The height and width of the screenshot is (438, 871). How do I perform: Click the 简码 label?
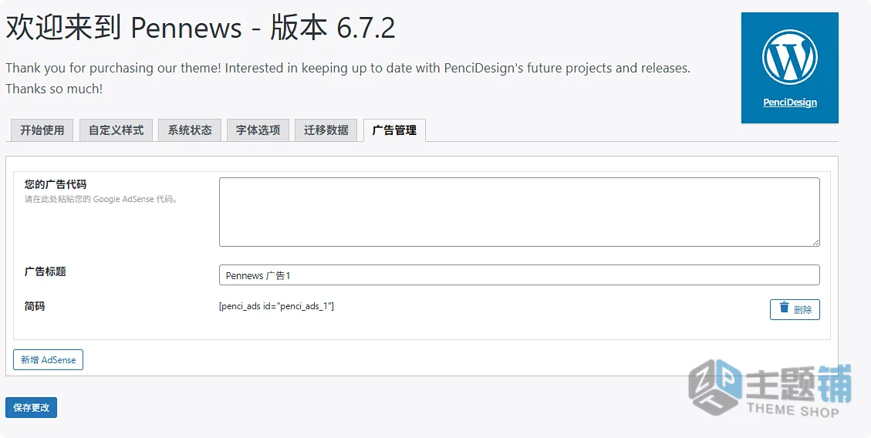35,306
